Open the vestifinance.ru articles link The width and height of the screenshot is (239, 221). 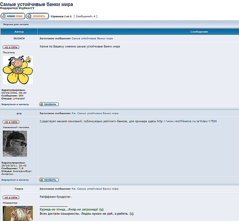[x=187, y=121]
